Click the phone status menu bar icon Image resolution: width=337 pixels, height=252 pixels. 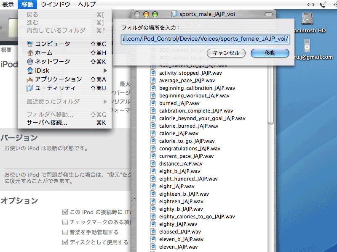(323, 5)
